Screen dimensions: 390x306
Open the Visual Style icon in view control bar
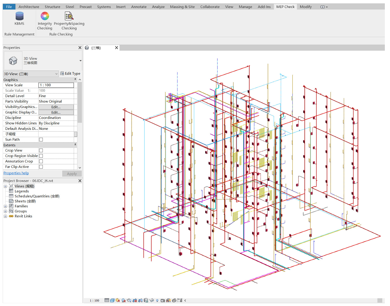pos(112,300)
